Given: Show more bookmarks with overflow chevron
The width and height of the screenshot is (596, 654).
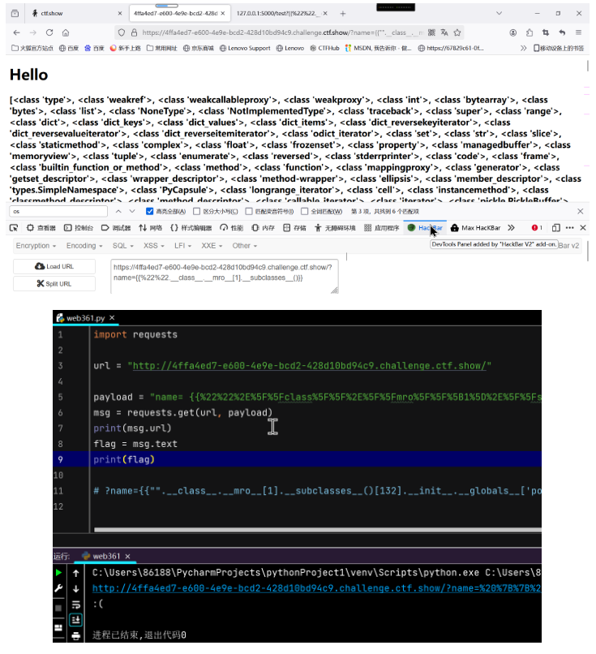Looking at the screenshot, I should [524, 49].
